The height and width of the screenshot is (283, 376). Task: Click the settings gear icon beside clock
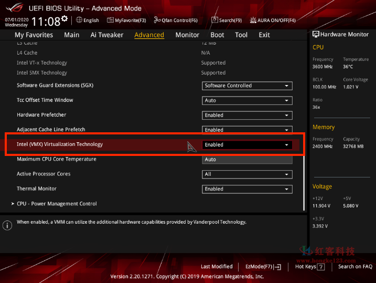64,19
